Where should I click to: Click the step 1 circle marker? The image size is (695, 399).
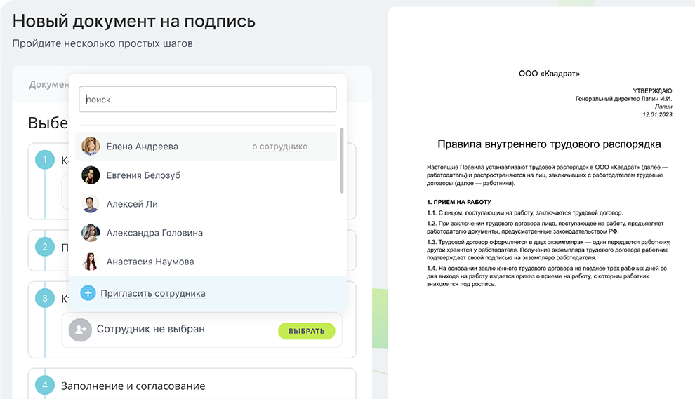45,161
